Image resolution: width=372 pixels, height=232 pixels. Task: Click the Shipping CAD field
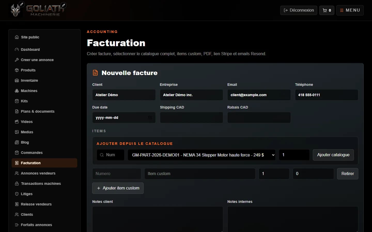tap(191, 118)
